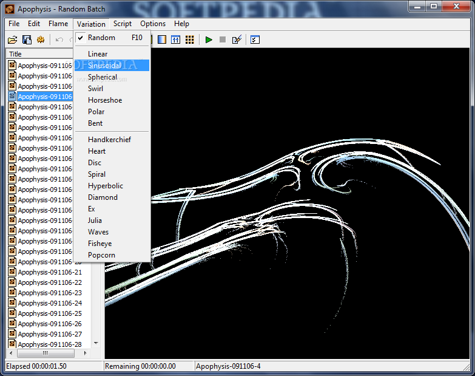
Task: Pick the Bent variation
Action: (112, 123)
